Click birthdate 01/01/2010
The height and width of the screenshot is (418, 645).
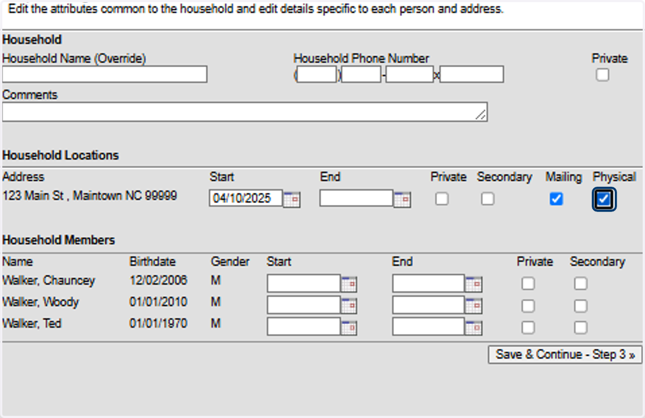click(159, 302)
